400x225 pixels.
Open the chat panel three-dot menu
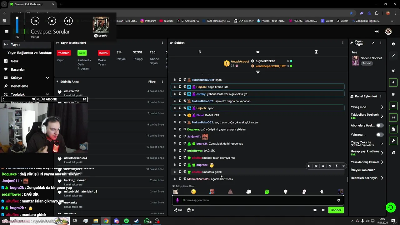point(343,43)
